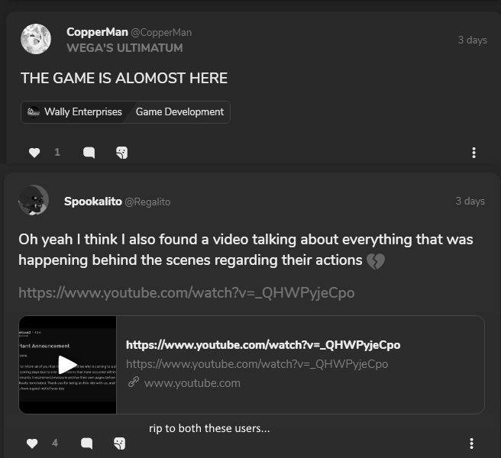This screenshot has width=501, height=458.
Task: Place sticker on Spookalito's post
Action: click(x=119, y=443)
